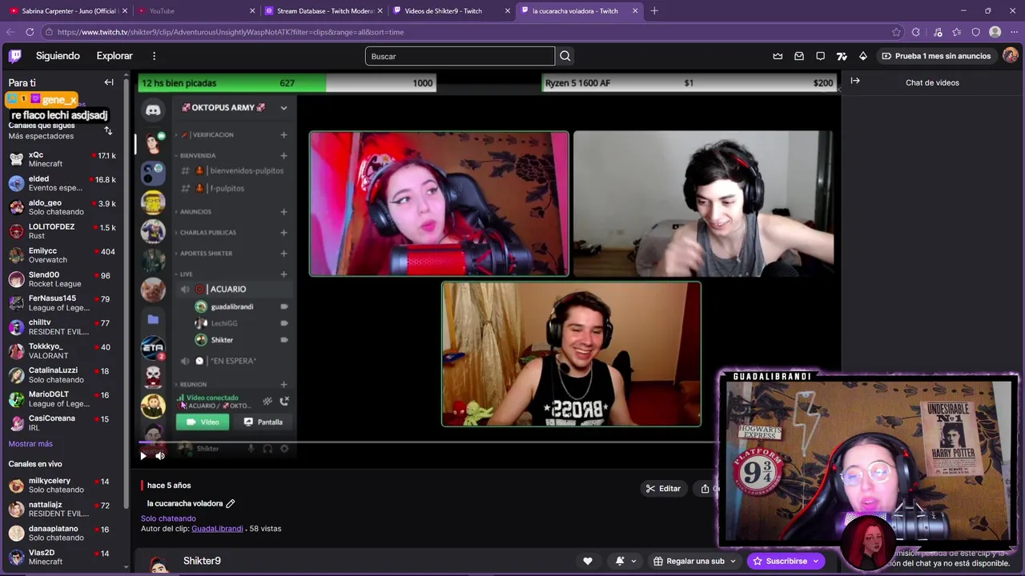Screen dimensions: 1025x576
Task: Open CatalinaLuzzi channel row
Action: pyautogui.click(x=62, y=375)
